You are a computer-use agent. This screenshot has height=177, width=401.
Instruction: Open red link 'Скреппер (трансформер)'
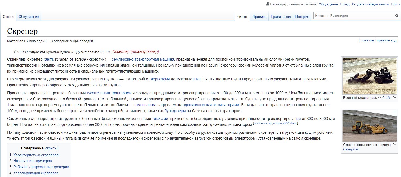point(135,51)
